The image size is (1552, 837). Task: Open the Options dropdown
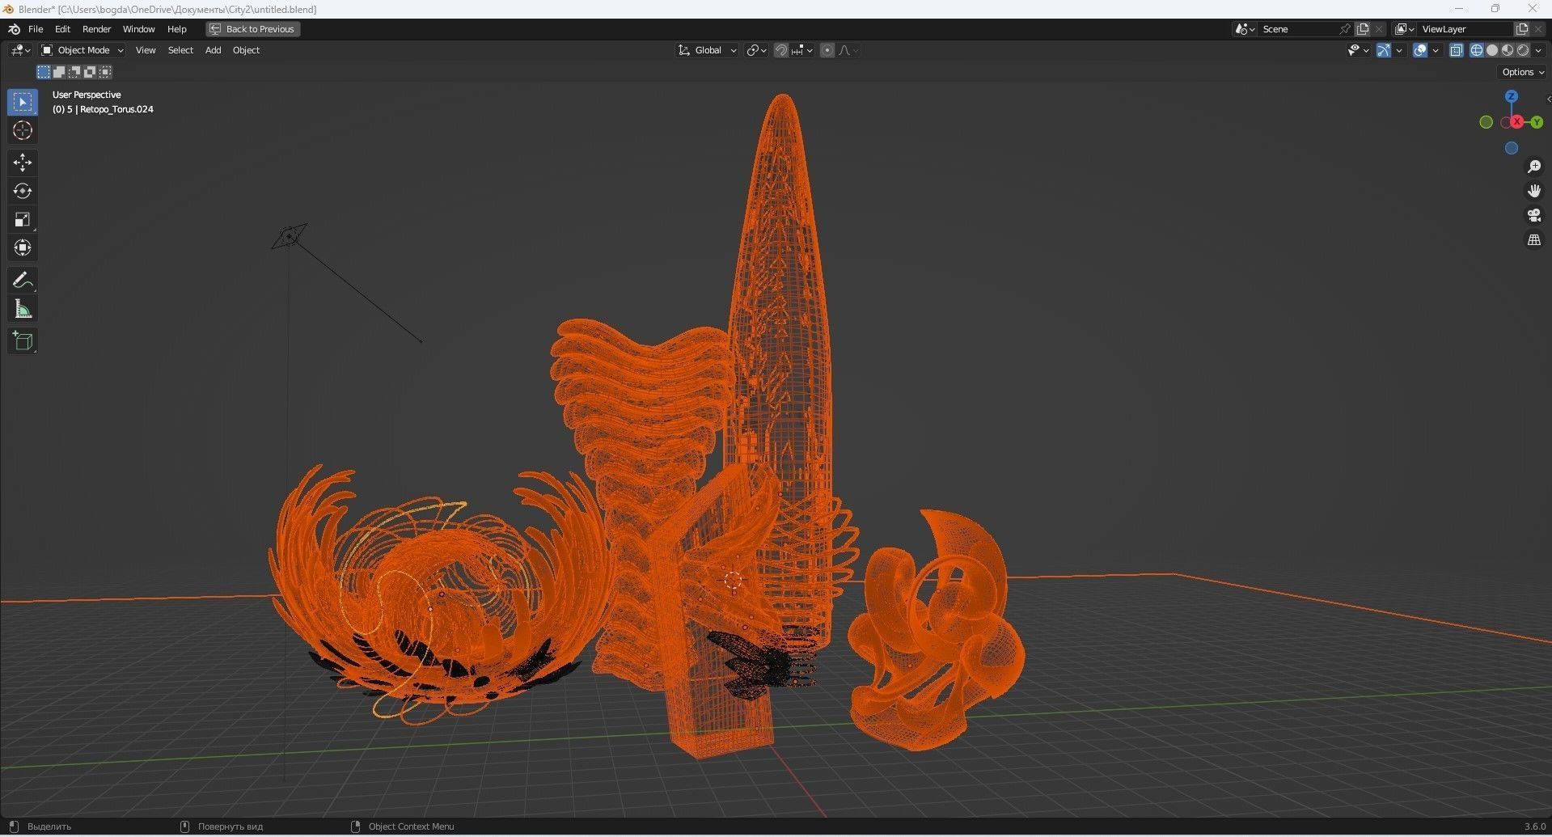click(x=1523, y=72)
